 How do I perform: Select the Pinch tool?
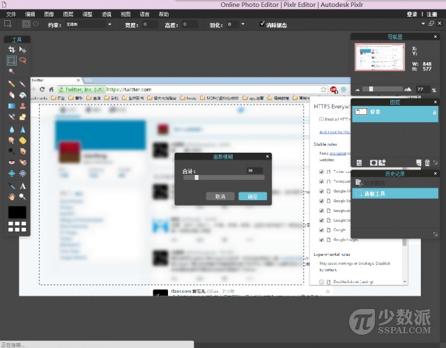tap(22, 173)
